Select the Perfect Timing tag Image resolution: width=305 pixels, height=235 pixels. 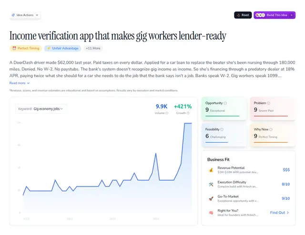pyautogui.click(x=25, y=48)
